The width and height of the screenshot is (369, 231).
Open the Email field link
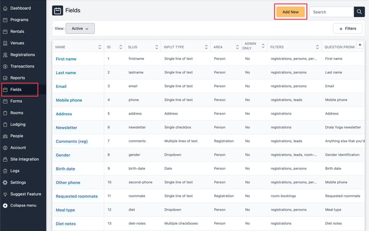tap(61, 86)
